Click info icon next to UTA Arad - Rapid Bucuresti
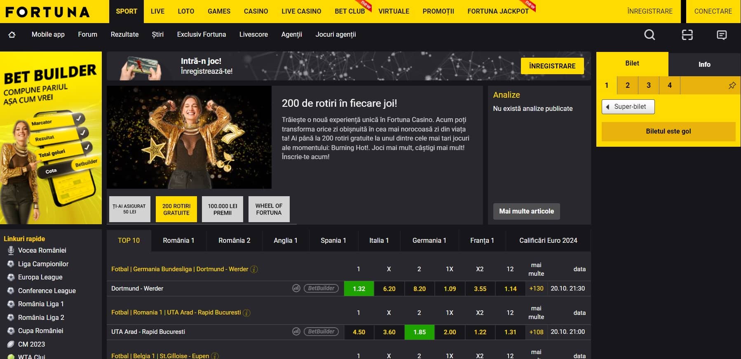741x359 pixels. click(246, 313)
